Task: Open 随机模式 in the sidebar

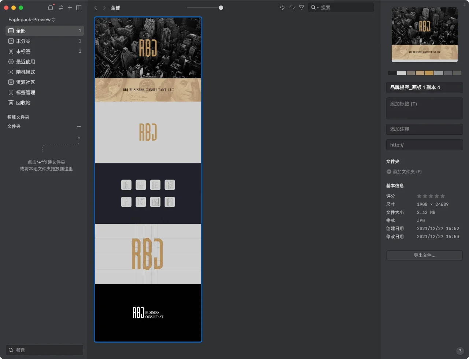Action: (45, 72)
